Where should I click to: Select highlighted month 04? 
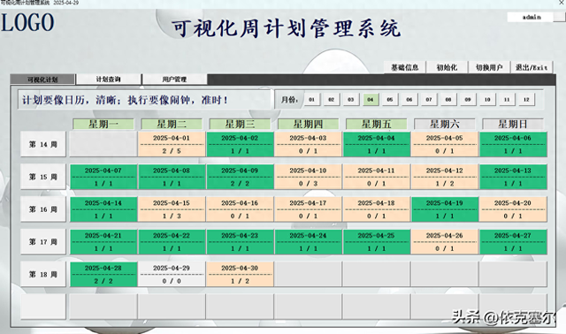coord(371,100)
